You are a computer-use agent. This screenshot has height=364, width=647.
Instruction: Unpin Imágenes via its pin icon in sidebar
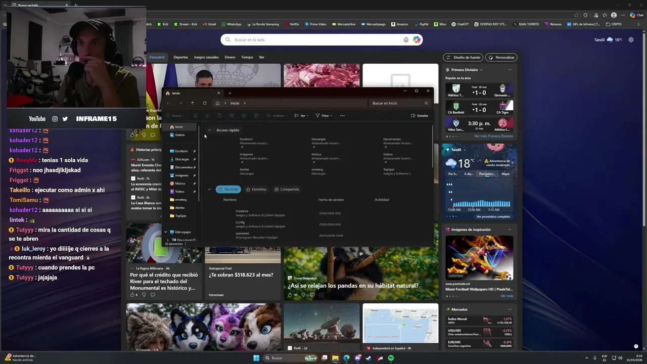click(195, 175)
